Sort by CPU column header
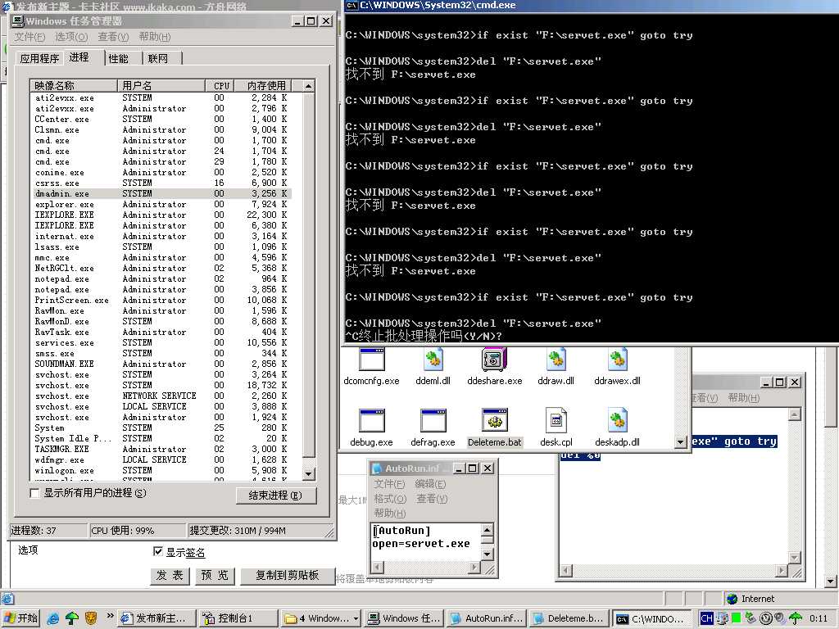The width and height of the screenshot is (839, 629). [x=221, y=85]
